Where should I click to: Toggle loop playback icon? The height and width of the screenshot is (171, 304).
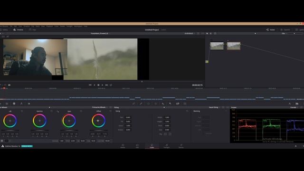pos(111,85)
